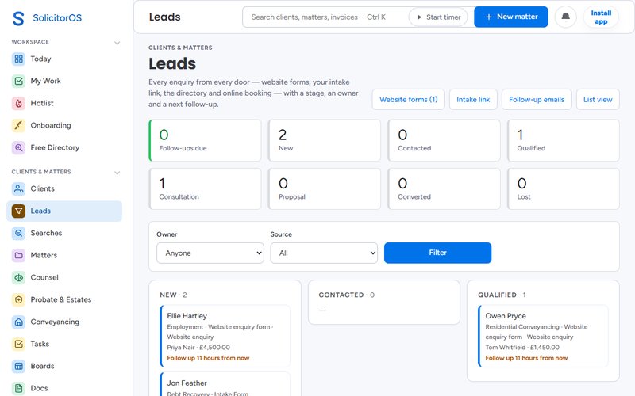This screenshot has height=396, width=635.
Task: Click the Probate & Estates icon
Action: click(18, 300)
